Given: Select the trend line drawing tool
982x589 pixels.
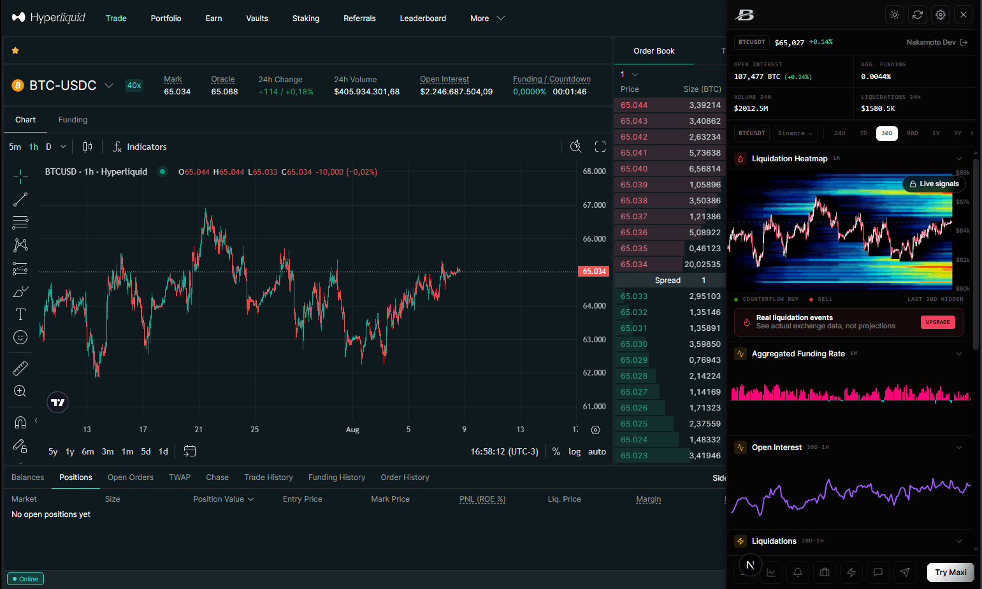Looking at the screenshot, I should (20, 200).
